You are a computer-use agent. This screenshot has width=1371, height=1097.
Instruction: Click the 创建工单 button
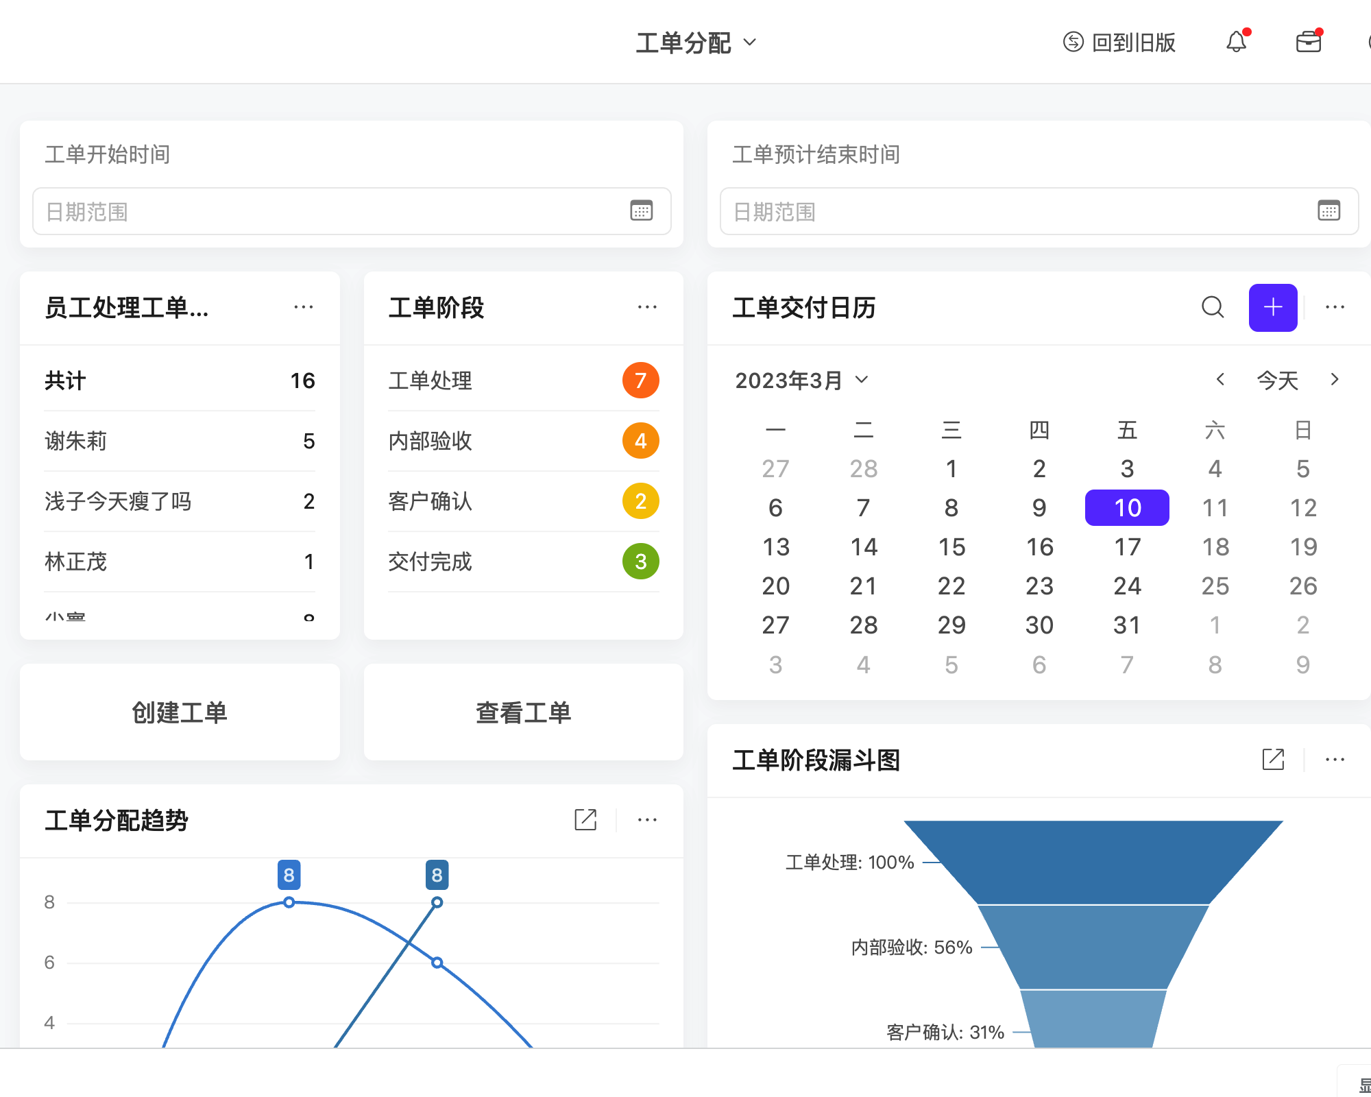[180, 713]
